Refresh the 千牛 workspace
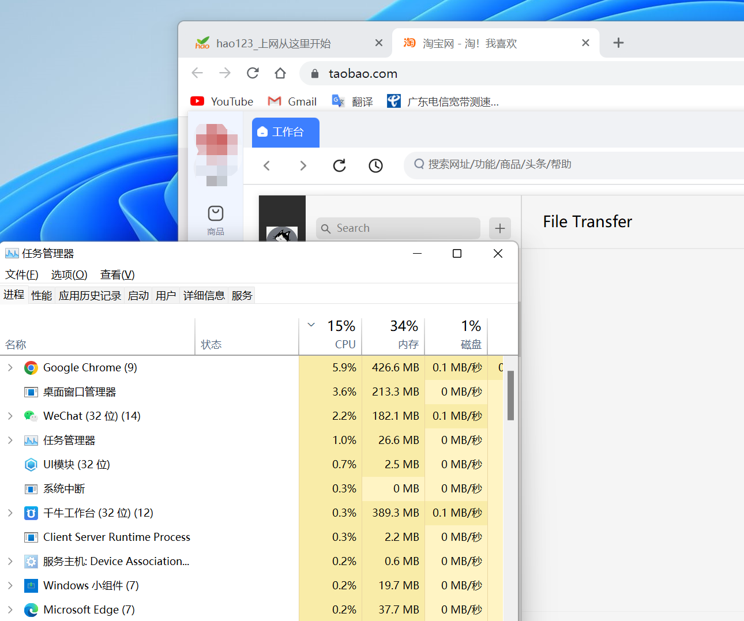The width and height of the screenshot is (744, 621). pos(339,165)
